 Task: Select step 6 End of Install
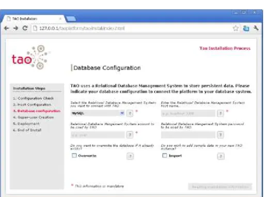click(x=27, y=130)
